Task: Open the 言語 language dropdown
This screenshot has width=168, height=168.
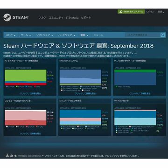Action: [161, 12]
